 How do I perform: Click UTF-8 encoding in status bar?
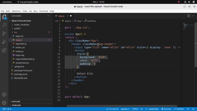[x=135, y=109]
